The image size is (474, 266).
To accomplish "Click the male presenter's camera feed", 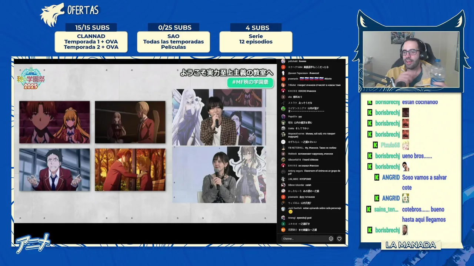I will coord(219,117).
